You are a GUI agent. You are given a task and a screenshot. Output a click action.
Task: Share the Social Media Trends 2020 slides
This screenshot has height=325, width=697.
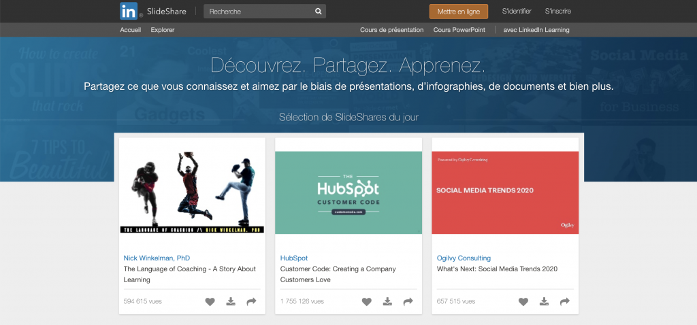coord(564,301)
